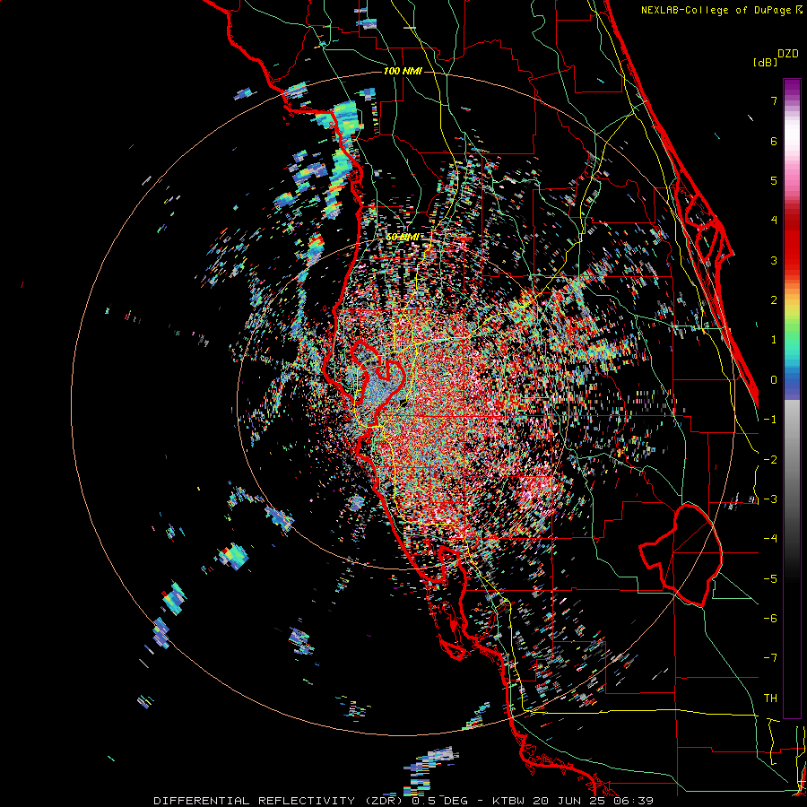Click the 100 NMI range ring label
807x807 pixels.
click(x=403, y=71)
